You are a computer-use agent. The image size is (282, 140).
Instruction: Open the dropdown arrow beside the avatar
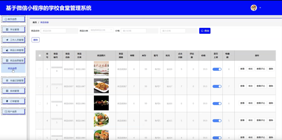[x=260, y=8]
